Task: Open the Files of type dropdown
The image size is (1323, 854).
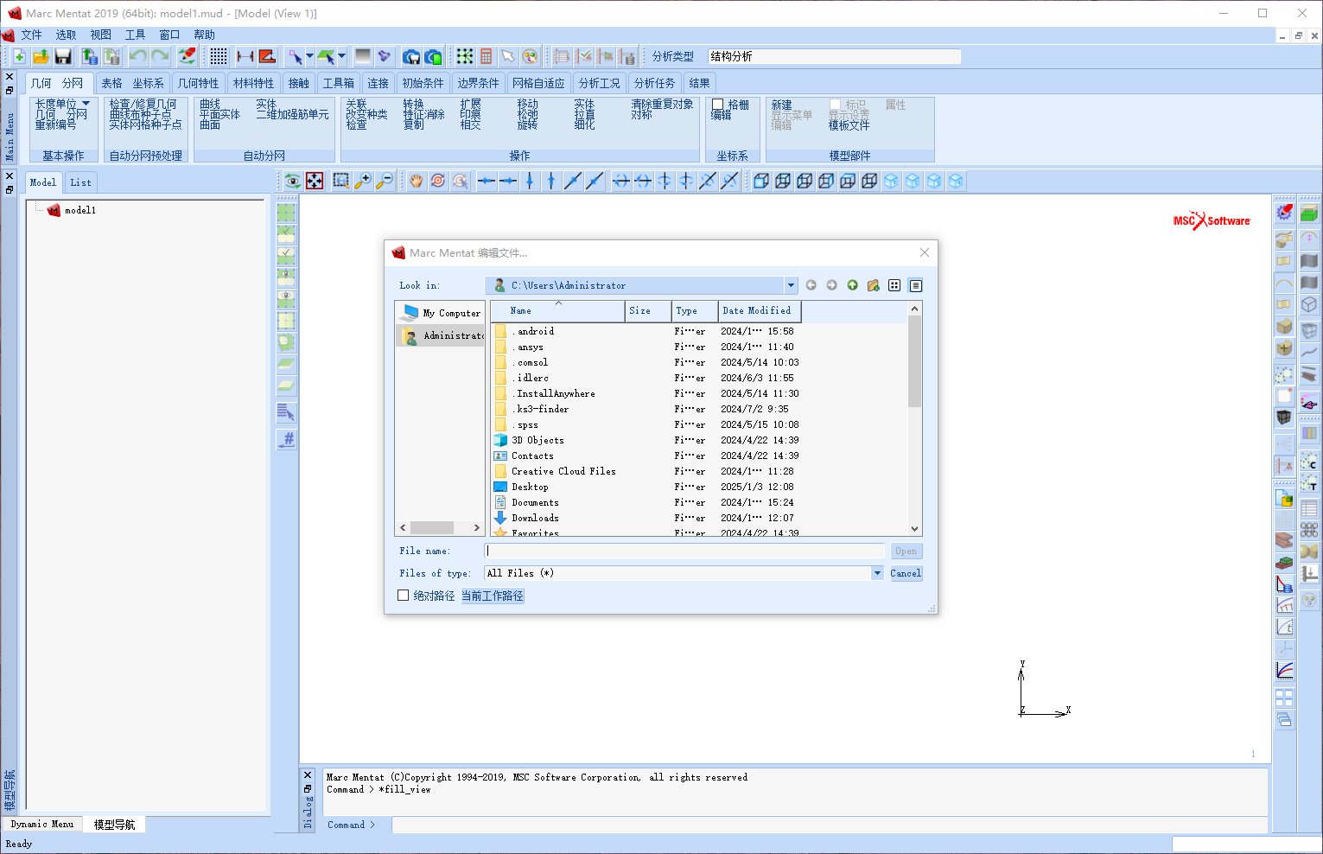Action: tap(877, 573)
